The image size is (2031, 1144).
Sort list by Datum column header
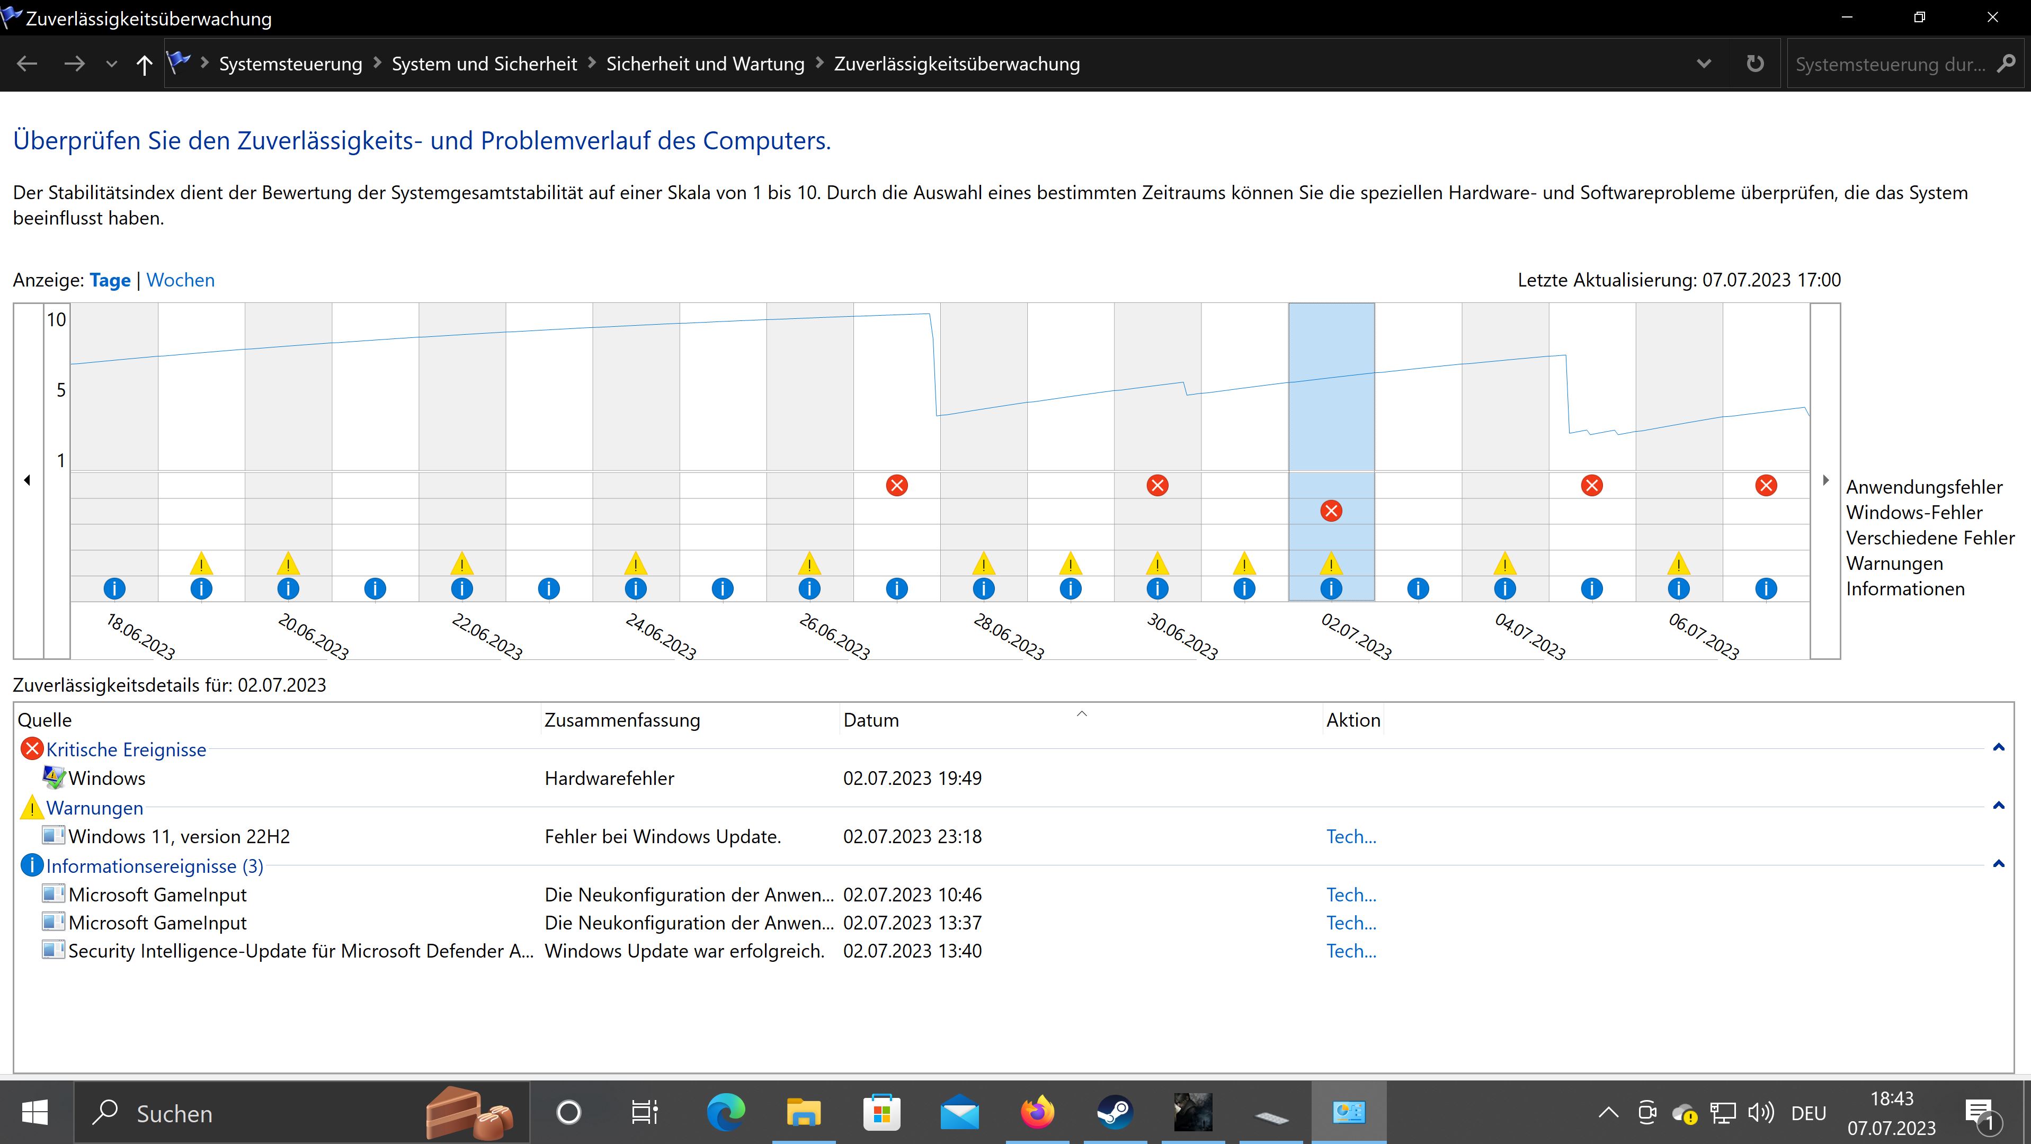[x=870, y=720]
